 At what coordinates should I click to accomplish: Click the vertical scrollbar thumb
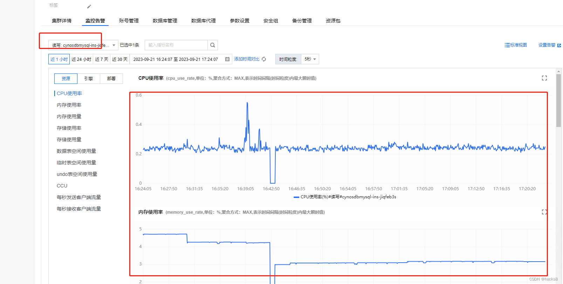[558, 100]
